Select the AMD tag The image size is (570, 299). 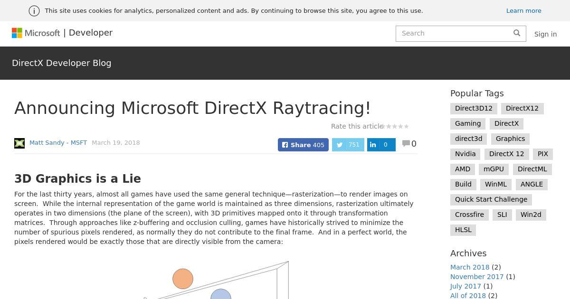[463, 169]
